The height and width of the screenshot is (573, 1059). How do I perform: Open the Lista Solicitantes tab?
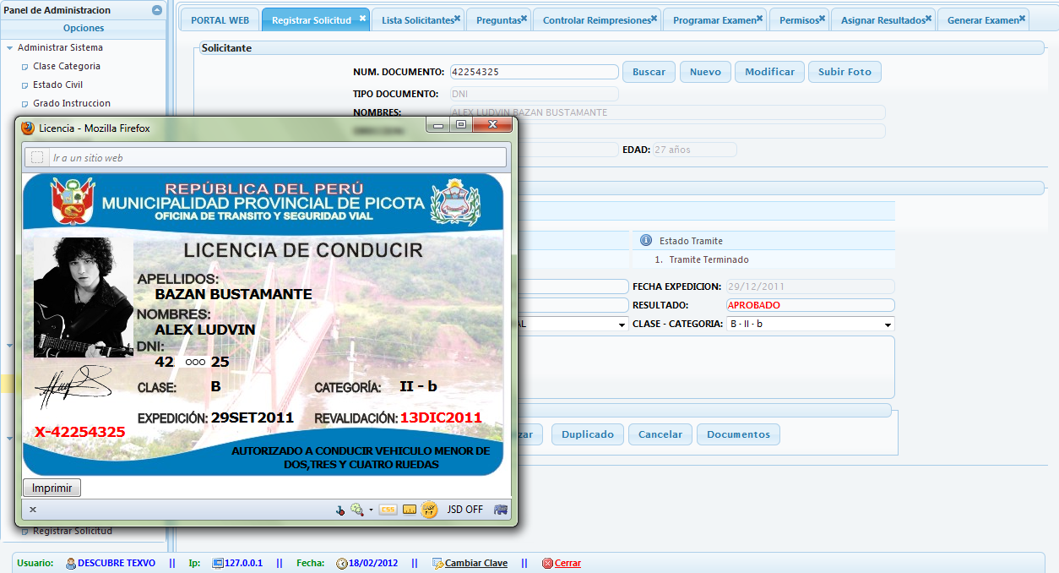click(417, 20)
